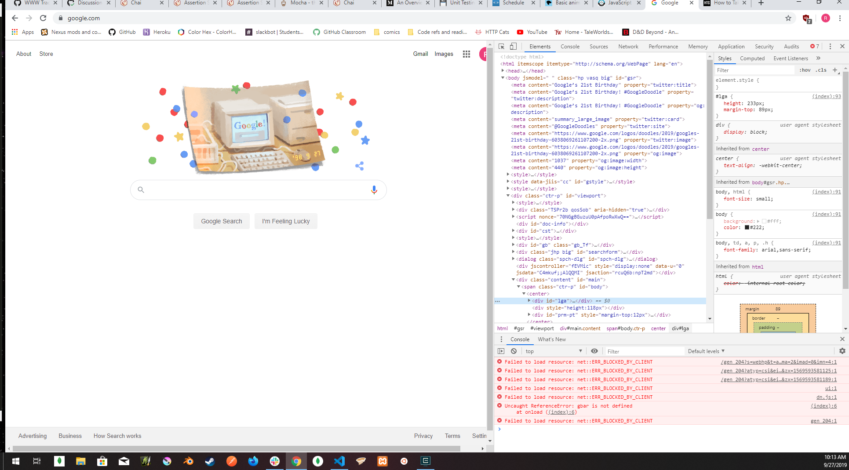Open Blender from the taskbar
This screenshot has height=470, width=849.
[188, 461]
